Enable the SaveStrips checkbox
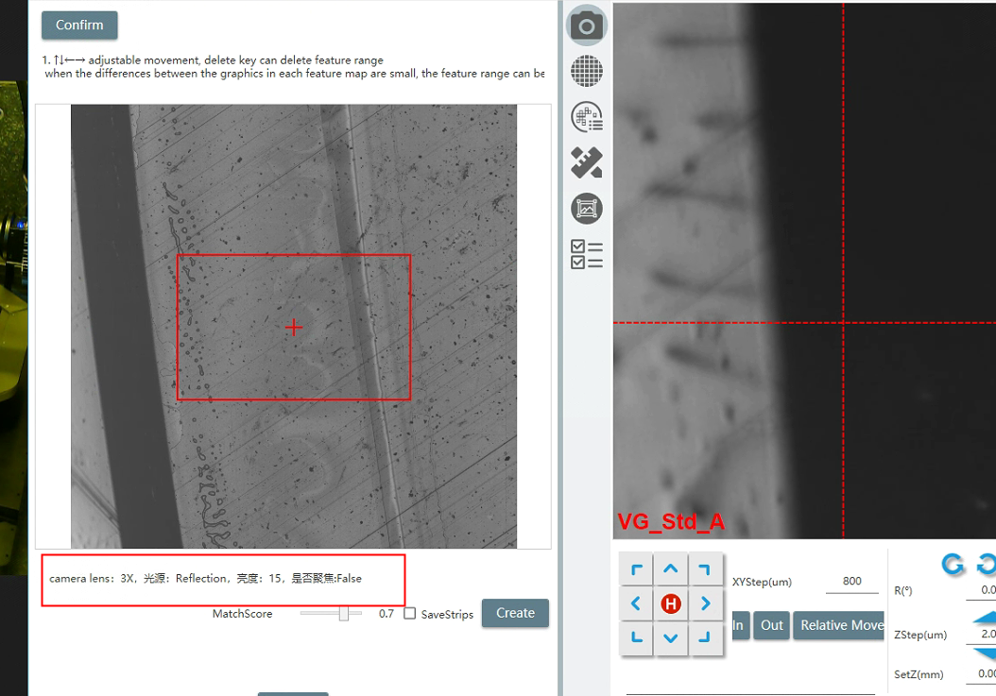Viewport: 996px width, 696px height. [x=410, y=614]
